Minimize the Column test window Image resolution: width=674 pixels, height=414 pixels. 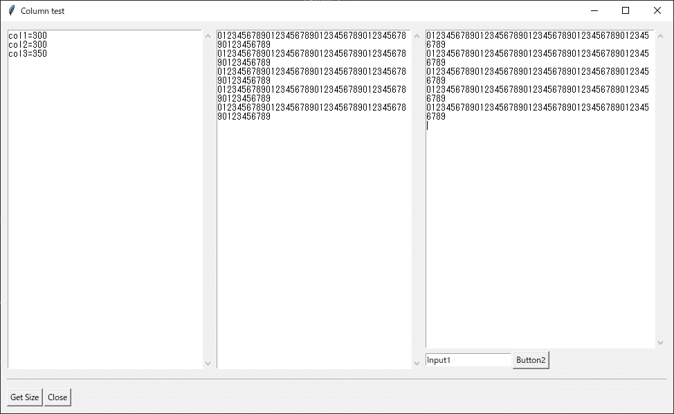pos(594,10)
